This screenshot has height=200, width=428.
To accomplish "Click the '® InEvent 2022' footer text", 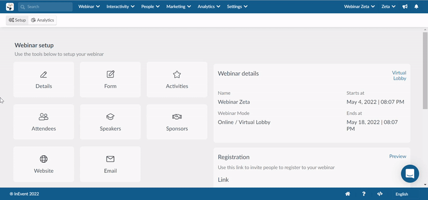I will 24,194.
